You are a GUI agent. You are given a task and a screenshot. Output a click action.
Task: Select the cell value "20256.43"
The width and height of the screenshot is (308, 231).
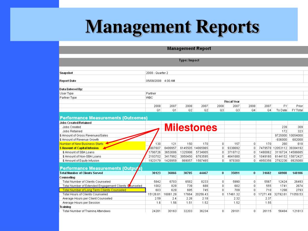tap(202, 194)
